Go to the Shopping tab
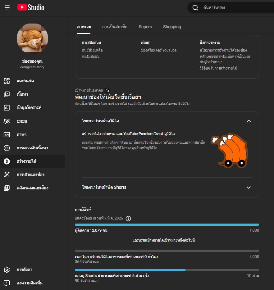The image size is (274, 290). point(172,27)
